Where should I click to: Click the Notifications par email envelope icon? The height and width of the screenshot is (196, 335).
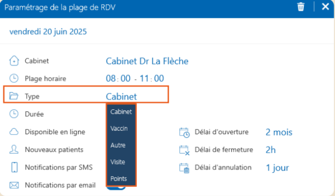[14, 185]
